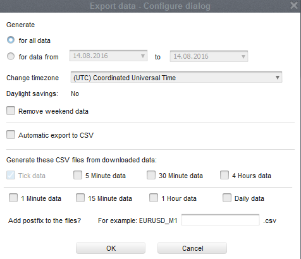Click the greyed Tick data checkbox
The width and height of the screenshot is (301, 259).
coord(11,175)
